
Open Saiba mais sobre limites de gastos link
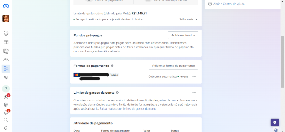tap(128, 109)
